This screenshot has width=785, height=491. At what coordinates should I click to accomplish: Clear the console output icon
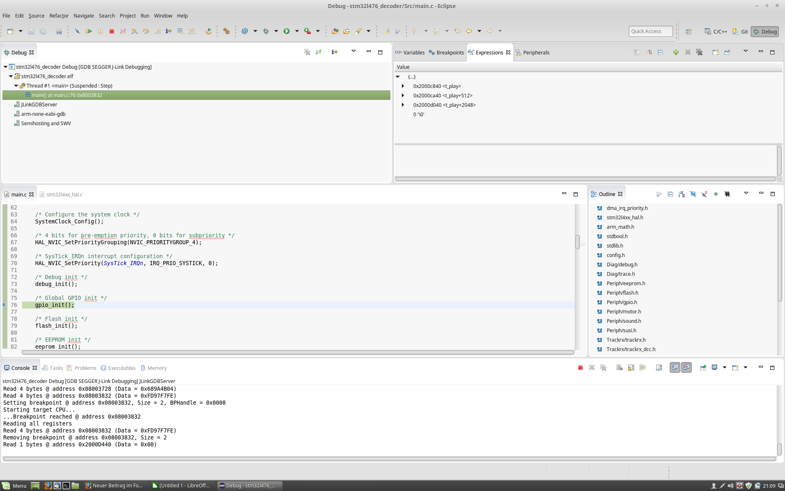[x=619, y=367]
